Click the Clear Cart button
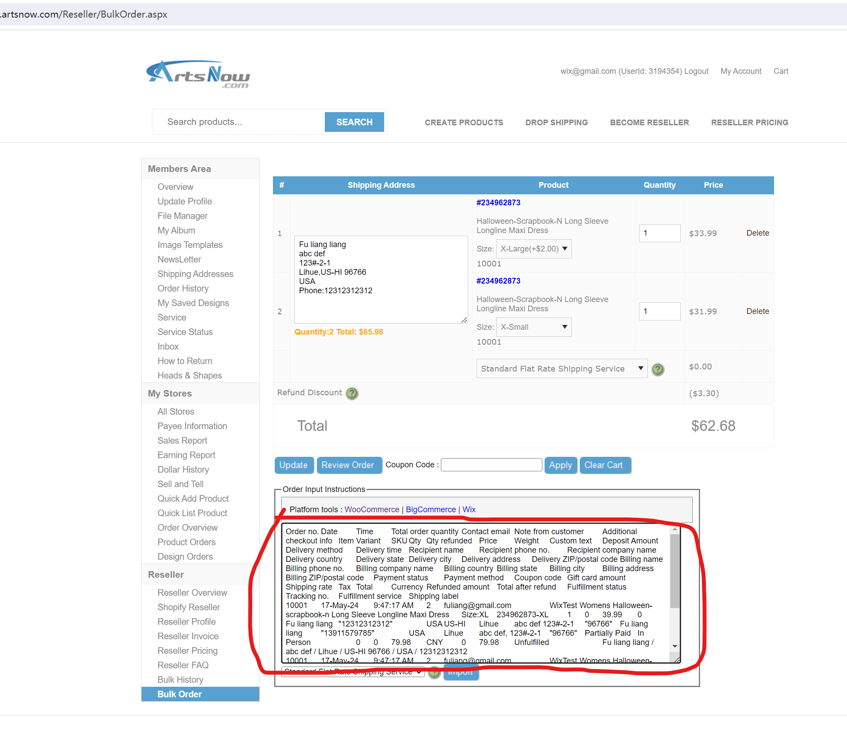The width and height of the screenshot is (847, 736). [x=604, y=464]
